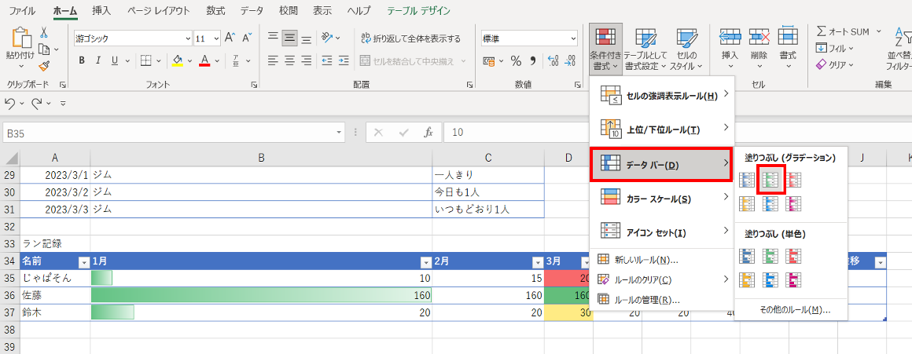Viewport: 912px width, 354px height.
Task: Switch to the 数式 ribbon tab
Action: pyautogui.click(x=215, y=10)
